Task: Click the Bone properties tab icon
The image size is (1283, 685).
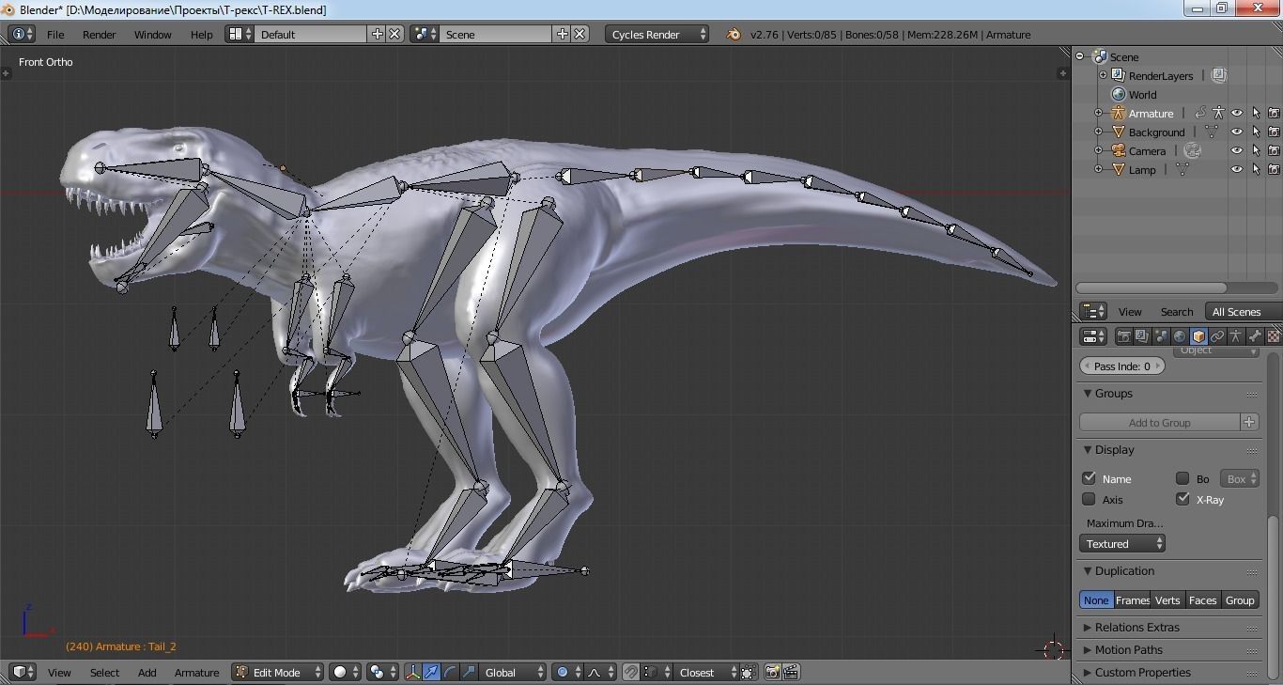Action: coord(1255,336)
